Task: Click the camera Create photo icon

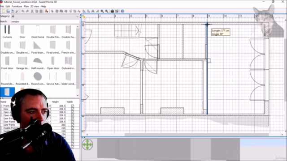Action: (x=112, y=11)
